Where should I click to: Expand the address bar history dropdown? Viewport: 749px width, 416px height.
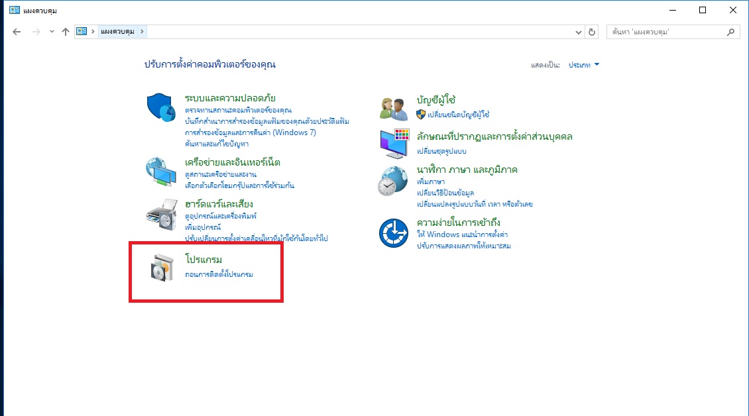[x=578, y=31]
